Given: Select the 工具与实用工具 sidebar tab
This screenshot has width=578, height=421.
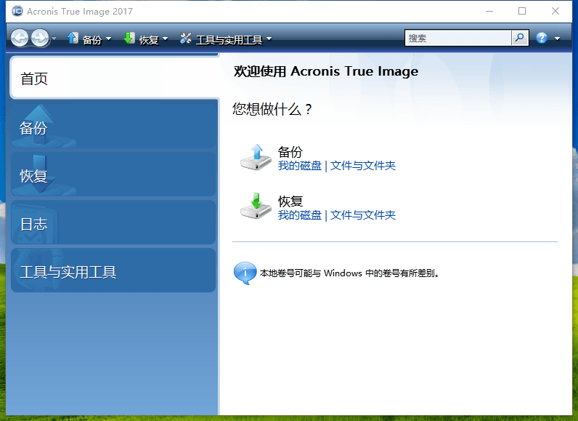Looking at the screenshot, I should [113, 270].
